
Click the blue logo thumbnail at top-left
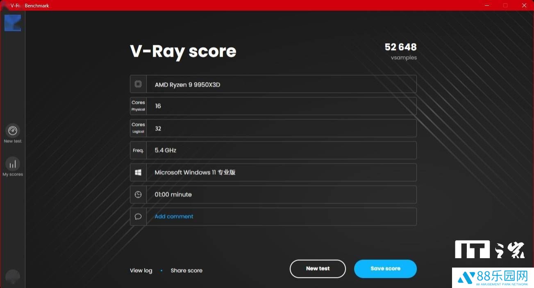tap(13, 23)
